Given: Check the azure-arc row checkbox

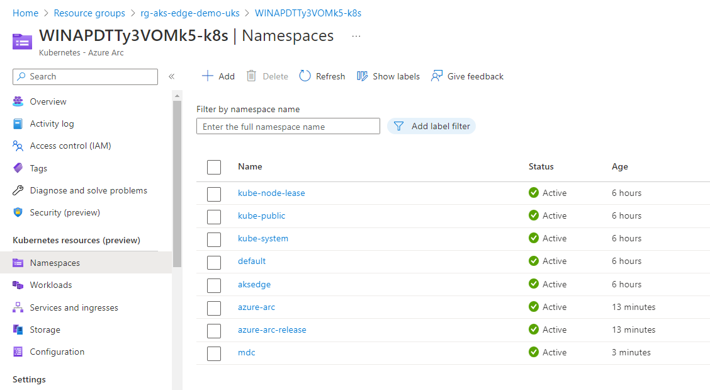Looking at the screenshot, I should (214, 308).
